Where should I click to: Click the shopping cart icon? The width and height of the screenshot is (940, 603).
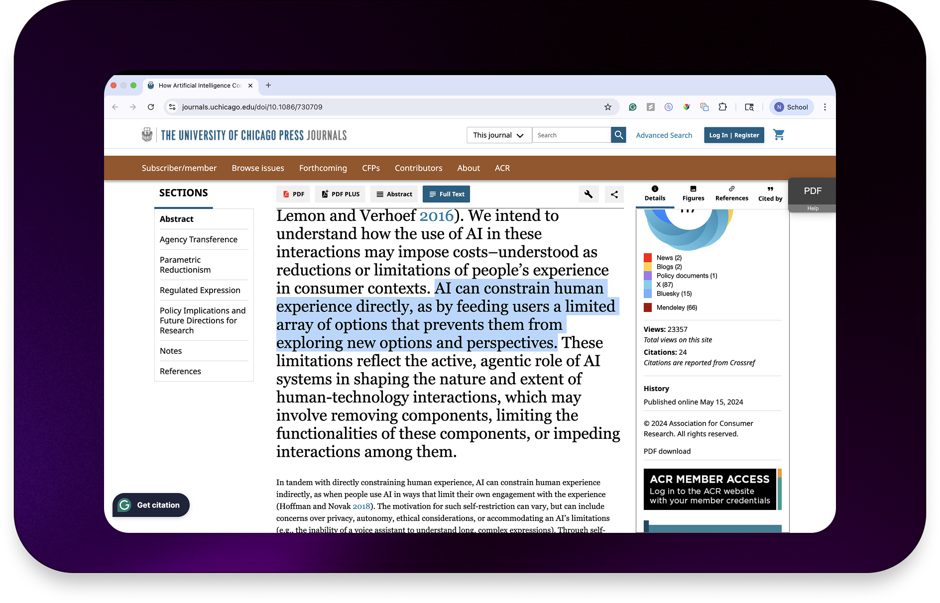(779, 135)
